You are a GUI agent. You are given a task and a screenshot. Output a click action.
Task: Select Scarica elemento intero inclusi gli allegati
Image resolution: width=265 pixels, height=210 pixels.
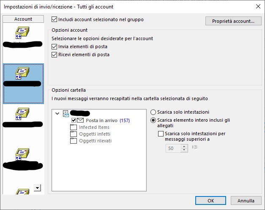click(x=153, y=120)
